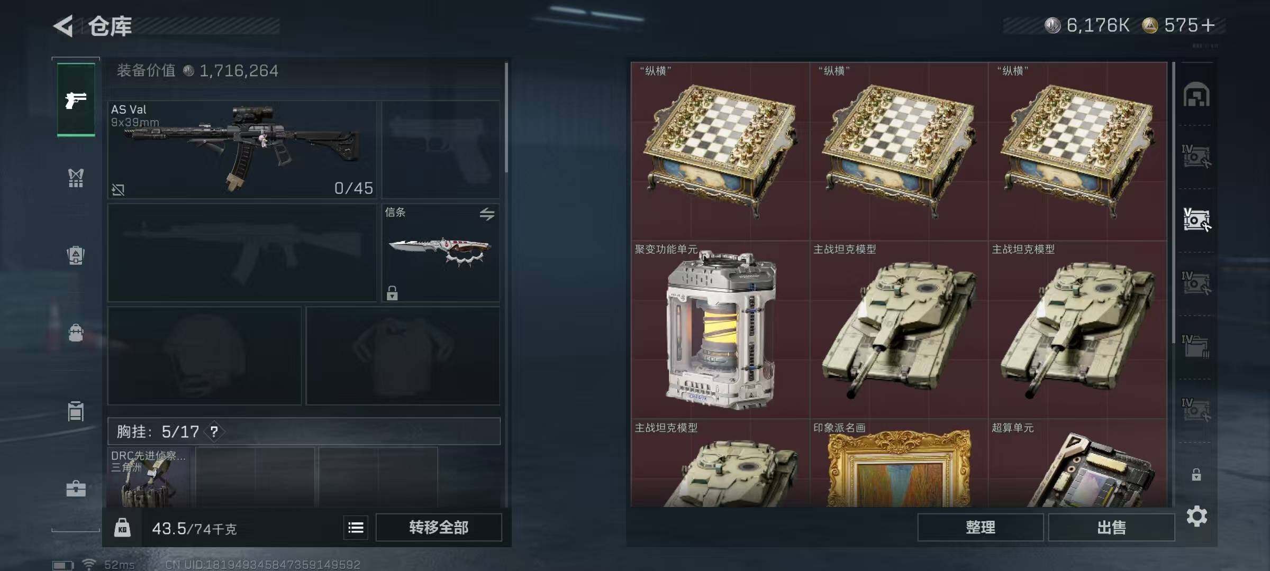Expand chest rig help question mark
The width and height of the screenshot is (1270, 571).
[214, 431]
